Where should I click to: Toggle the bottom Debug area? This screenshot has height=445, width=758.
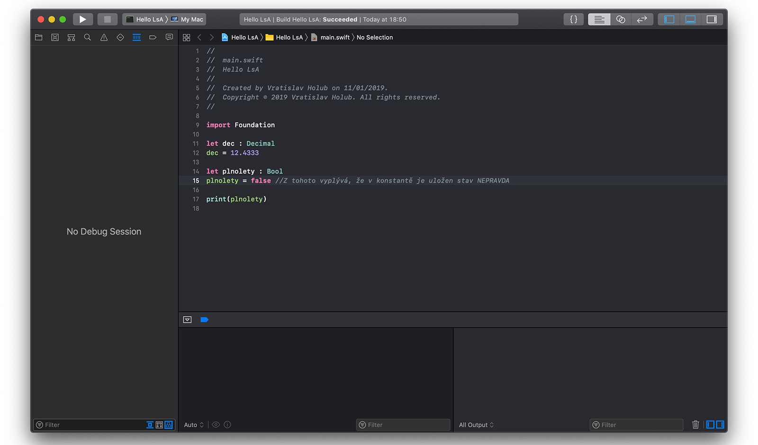pos(690,19)
